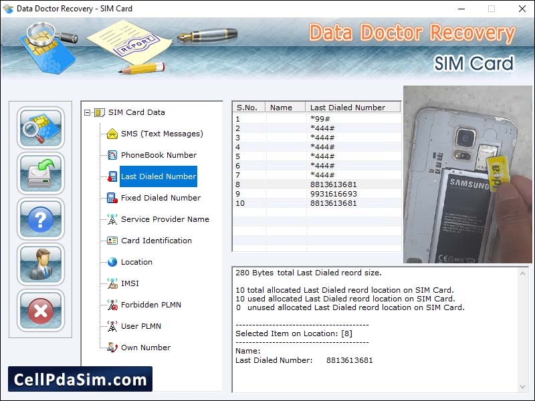This screenshot has width=535, height=401.
Task: Click the Selected Item on Location text
Action: (294, 333)
